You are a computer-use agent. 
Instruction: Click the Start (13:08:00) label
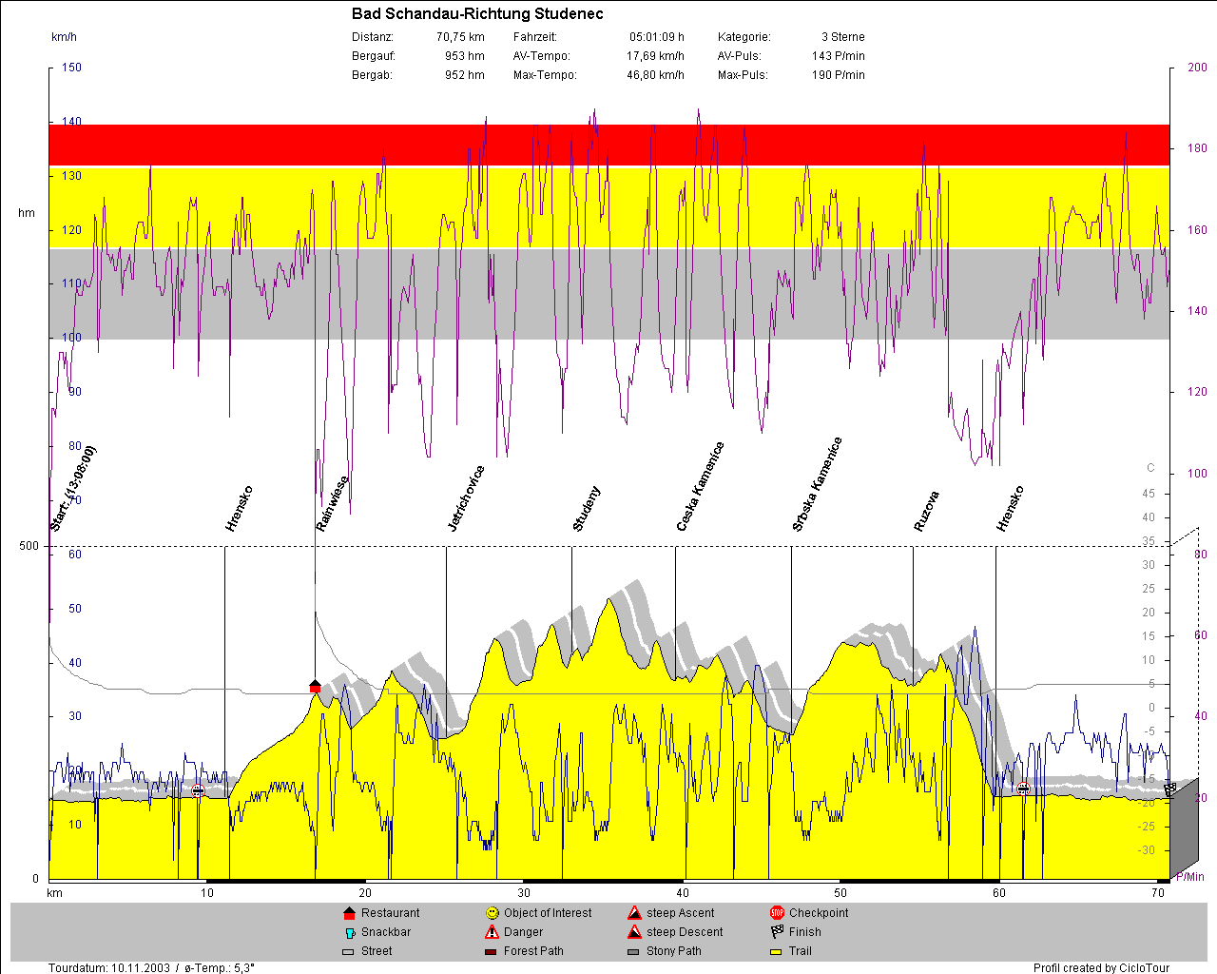pos(73,488)
